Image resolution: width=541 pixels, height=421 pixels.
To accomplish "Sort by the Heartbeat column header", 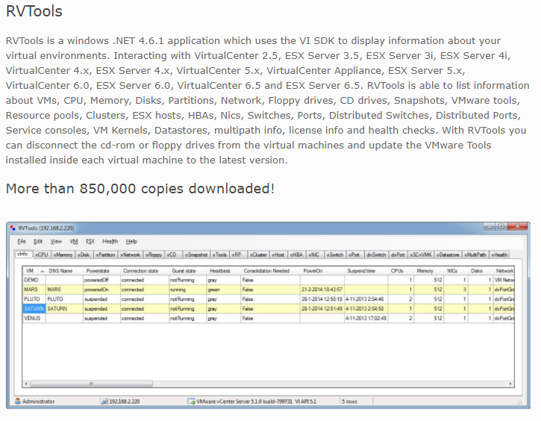I will click(x=223, y=271).
